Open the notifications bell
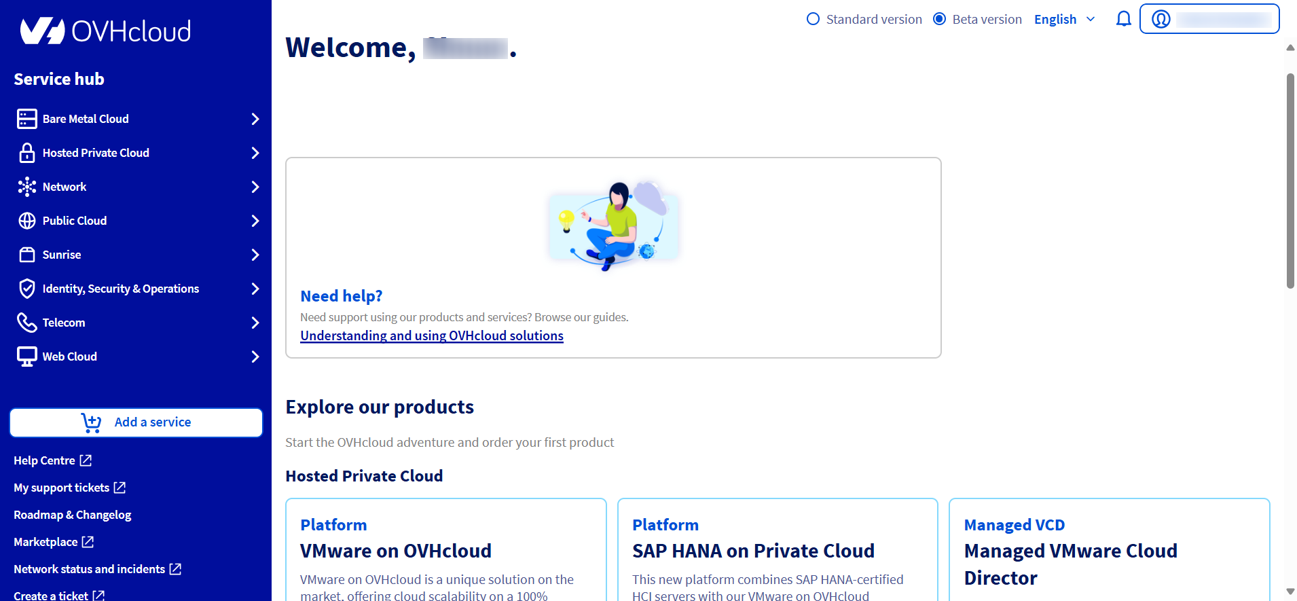1297x601 pixels. [1124, 19]
